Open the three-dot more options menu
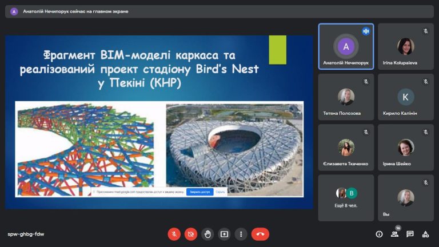The image size is (439, 247). (241, 234)
